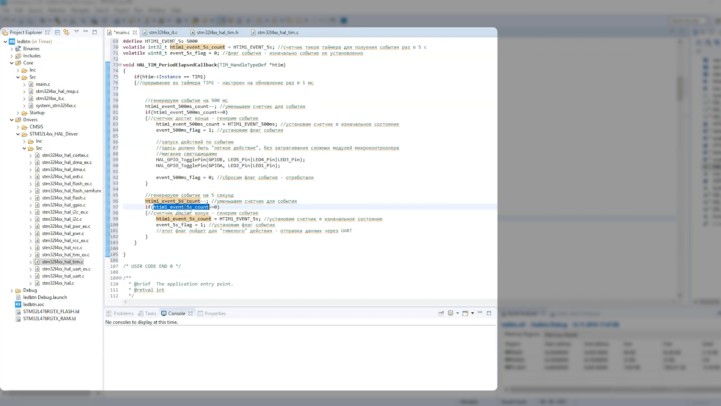Viewport: 721px width, 406px height.
Task: Open the Tasks tab
Action: tap(147, 314)
